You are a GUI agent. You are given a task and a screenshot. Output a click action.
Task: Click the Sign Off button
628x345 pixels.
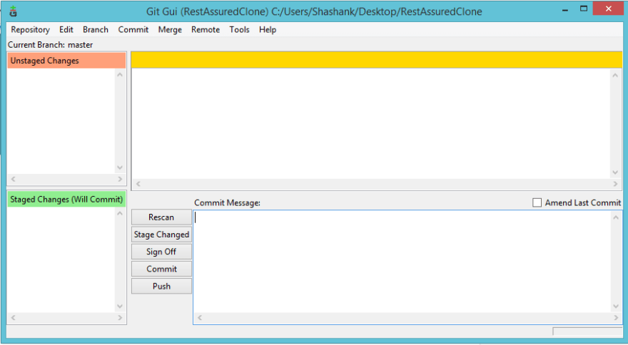click(161, 252)
